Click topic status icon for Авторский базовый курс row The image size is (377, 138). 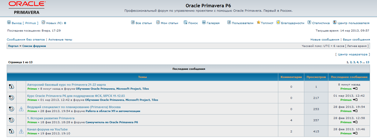[x=11, y=87]
